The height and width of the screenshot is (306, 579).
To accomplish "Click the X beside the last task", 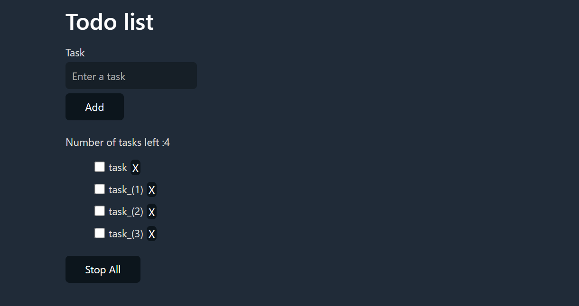I will point(151,234).
